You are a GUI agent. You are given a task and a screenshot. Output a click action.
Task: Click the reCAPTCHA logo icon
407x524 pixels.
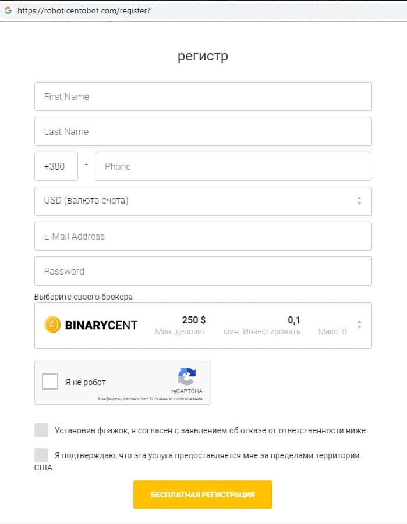[187, 377]
